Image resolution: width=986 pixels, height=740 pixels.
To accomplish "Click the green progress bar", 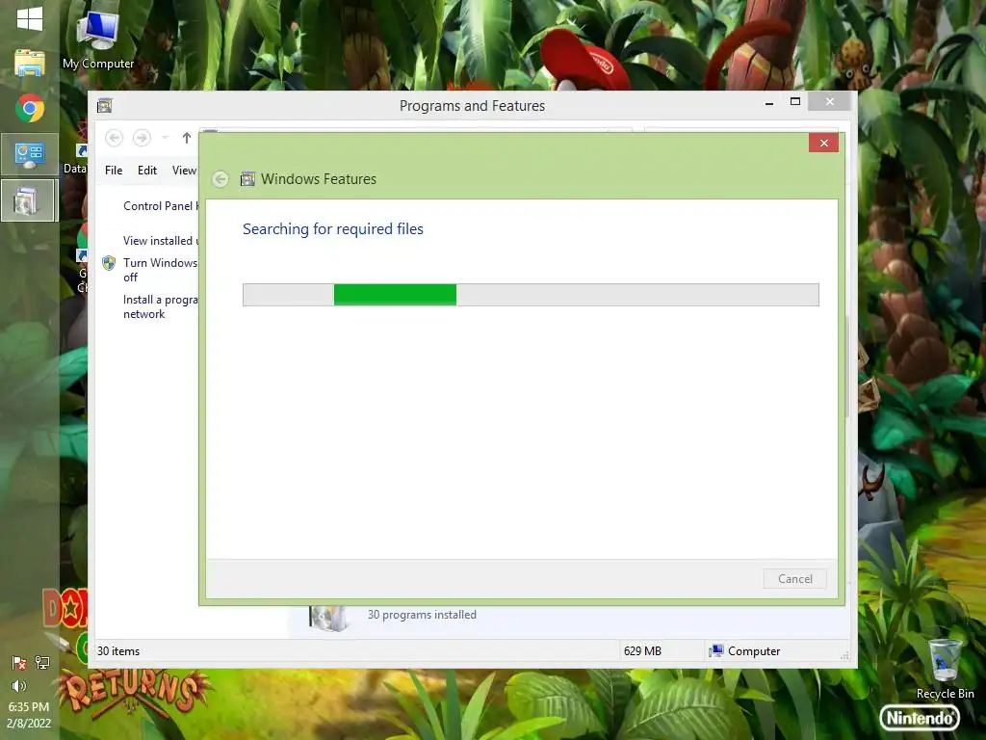I will pos(531,295).
